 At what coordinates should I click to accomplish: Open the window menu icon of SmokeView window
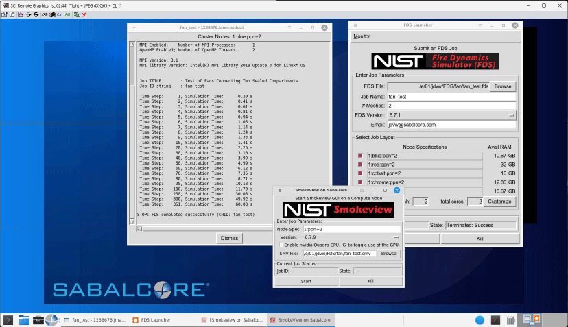[280, 190]
